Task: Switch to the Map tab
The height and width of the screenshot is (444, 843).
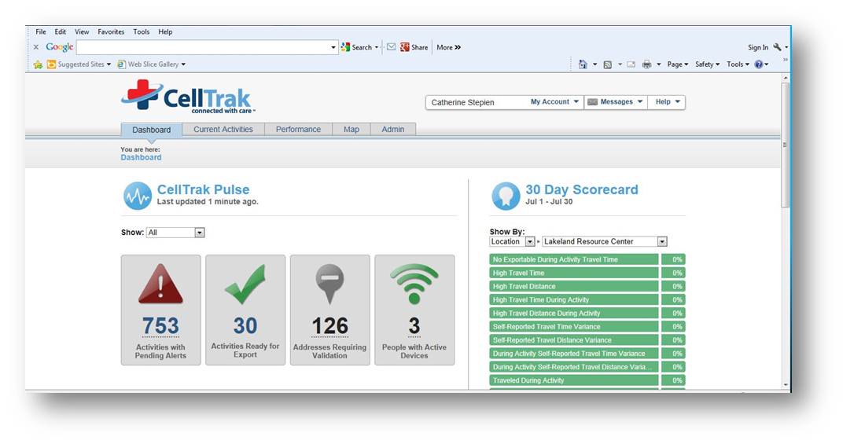Action: (351, 130)
